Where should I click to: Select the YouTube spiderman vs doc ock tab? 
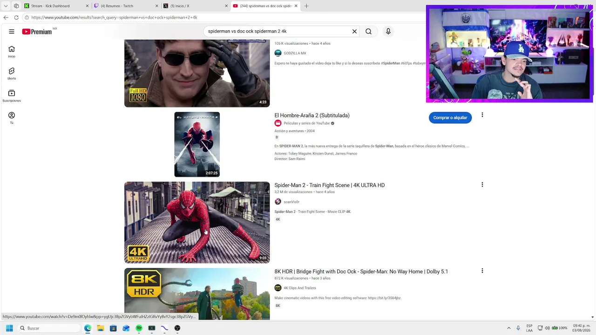click(x=265, y=6)
